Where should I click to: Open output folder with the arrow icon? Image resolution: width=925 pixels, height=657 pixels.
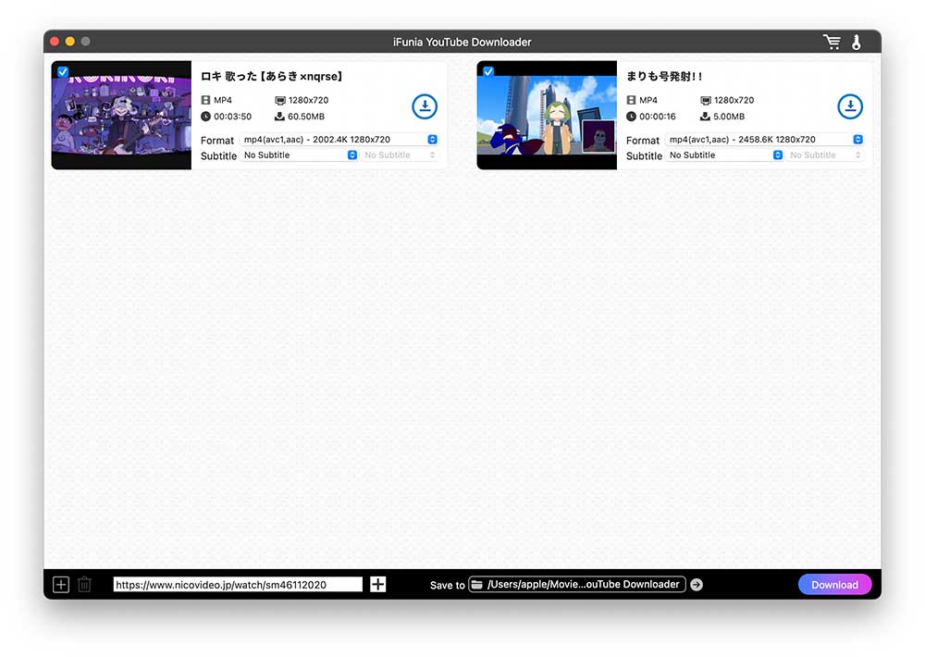697,584
